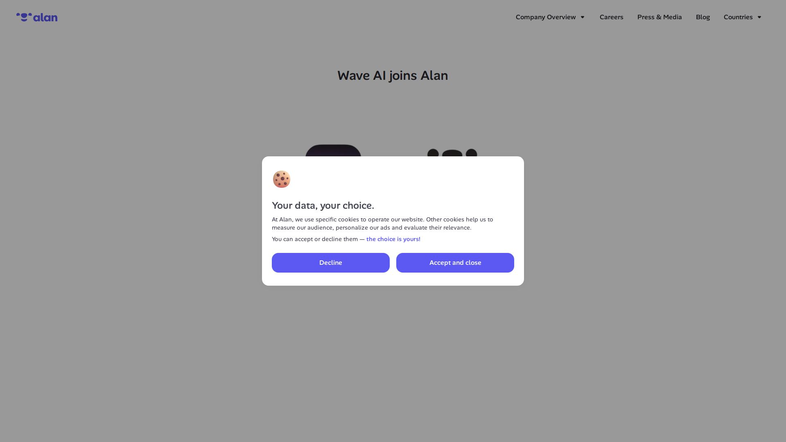
Task: Open the Careers page
Action: pos(611,17)
